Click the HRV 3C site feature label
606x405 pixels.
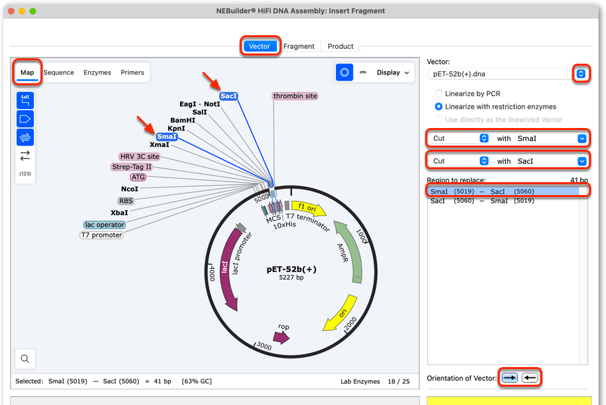[139, 156]
